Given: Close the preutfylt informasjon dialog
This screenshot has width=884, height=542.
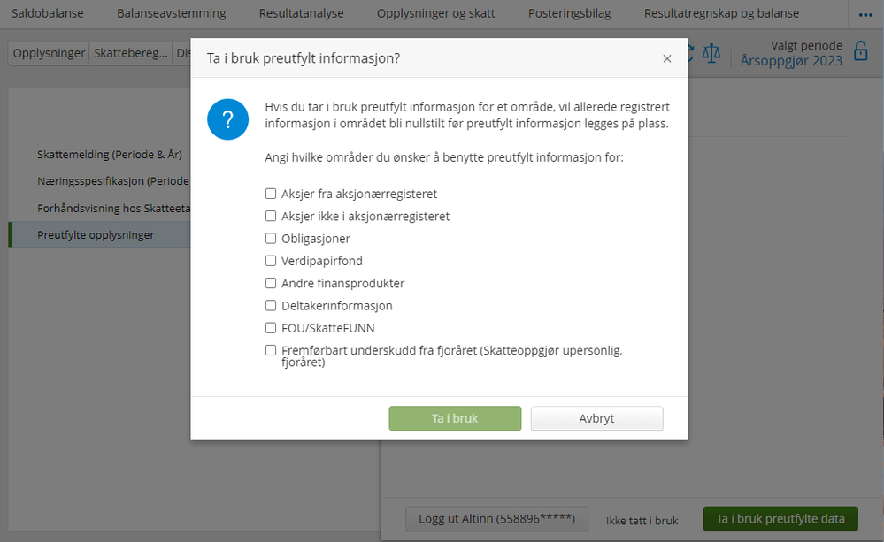Looking at the screenshot, I should 667,58.
